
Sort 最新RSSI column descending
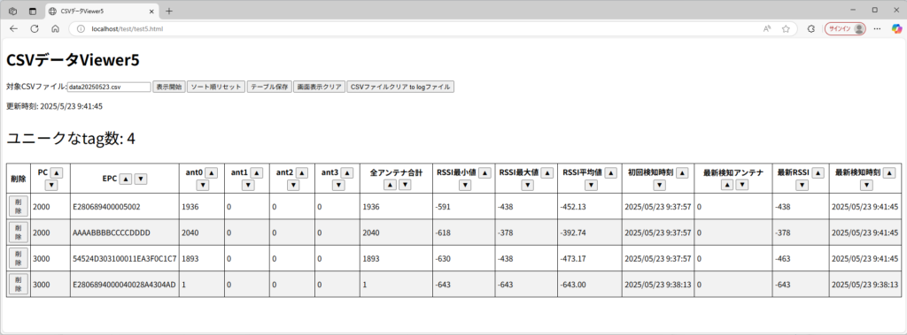[801, 186]
